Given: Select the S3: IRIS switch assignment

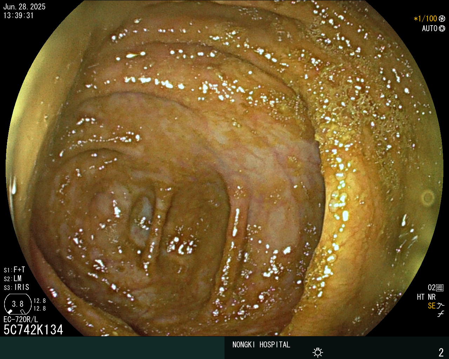Looking at the screenshot, I should click(16, 287).
